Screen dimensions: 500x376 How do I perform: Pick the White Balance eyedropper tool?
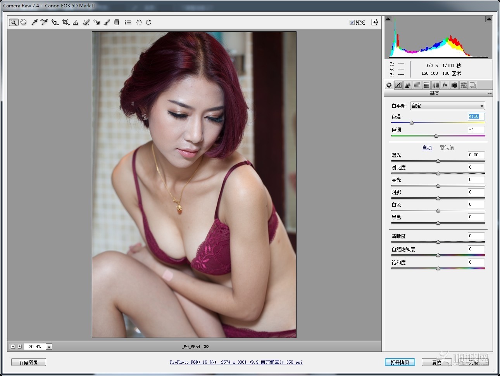pyautogui.click(x=34, y=22)
